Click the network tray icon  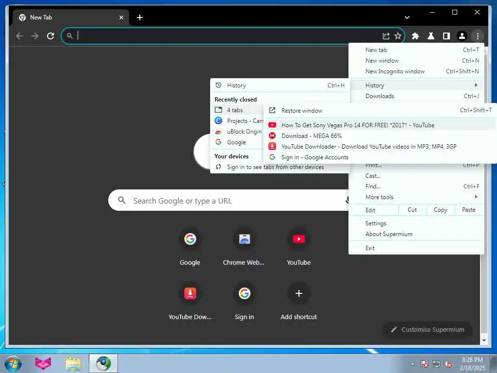436,364
